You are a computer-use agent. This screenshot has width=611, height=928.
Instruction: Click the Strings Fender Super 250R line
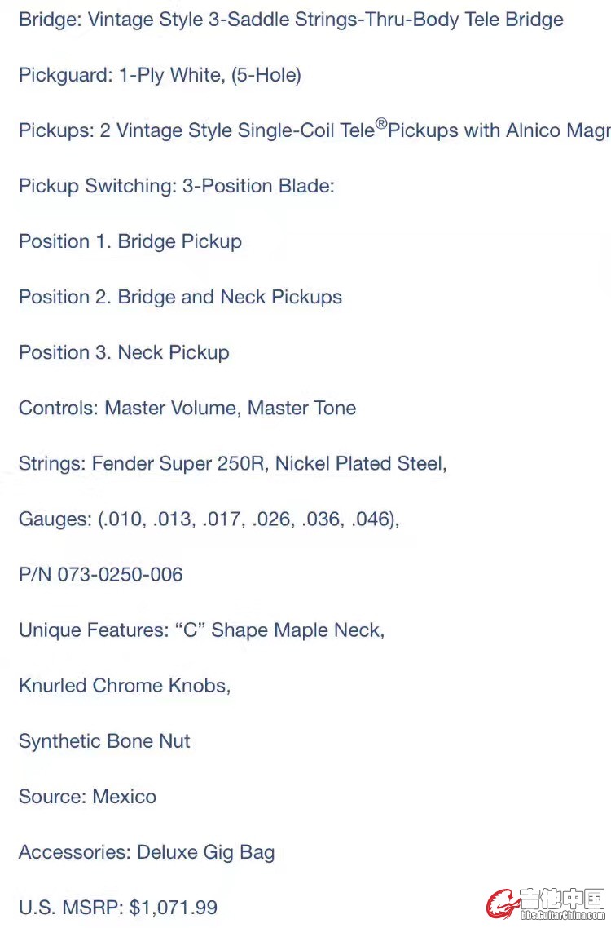coord(233,463)
